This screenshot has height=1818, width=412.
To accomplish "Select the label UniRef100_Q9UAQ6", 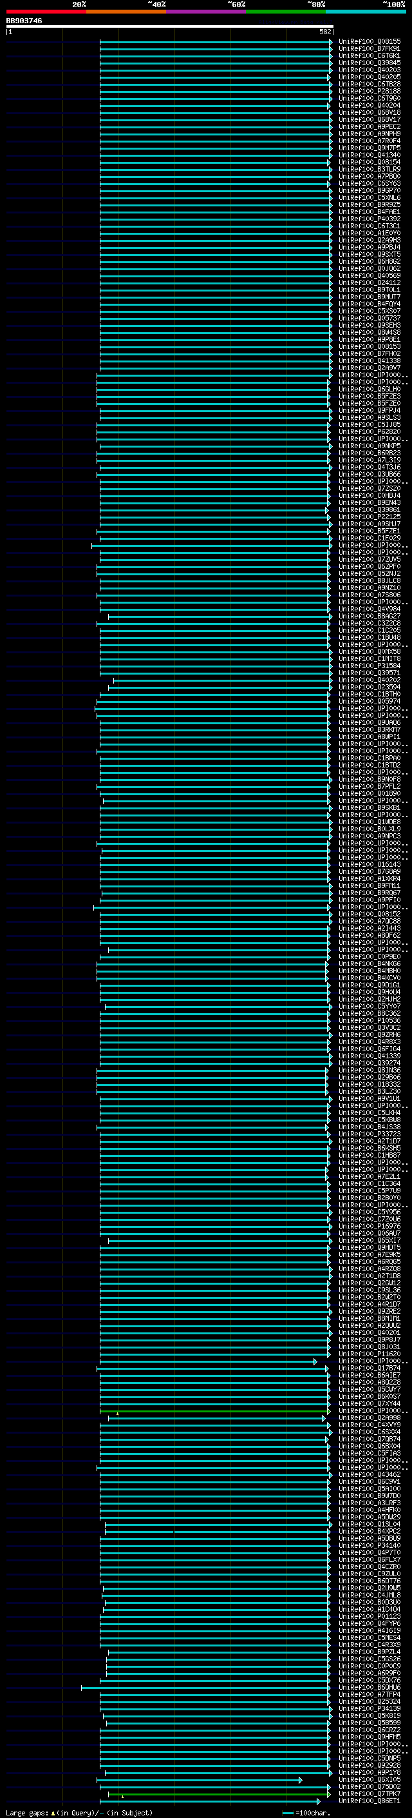I will point(370,723).
